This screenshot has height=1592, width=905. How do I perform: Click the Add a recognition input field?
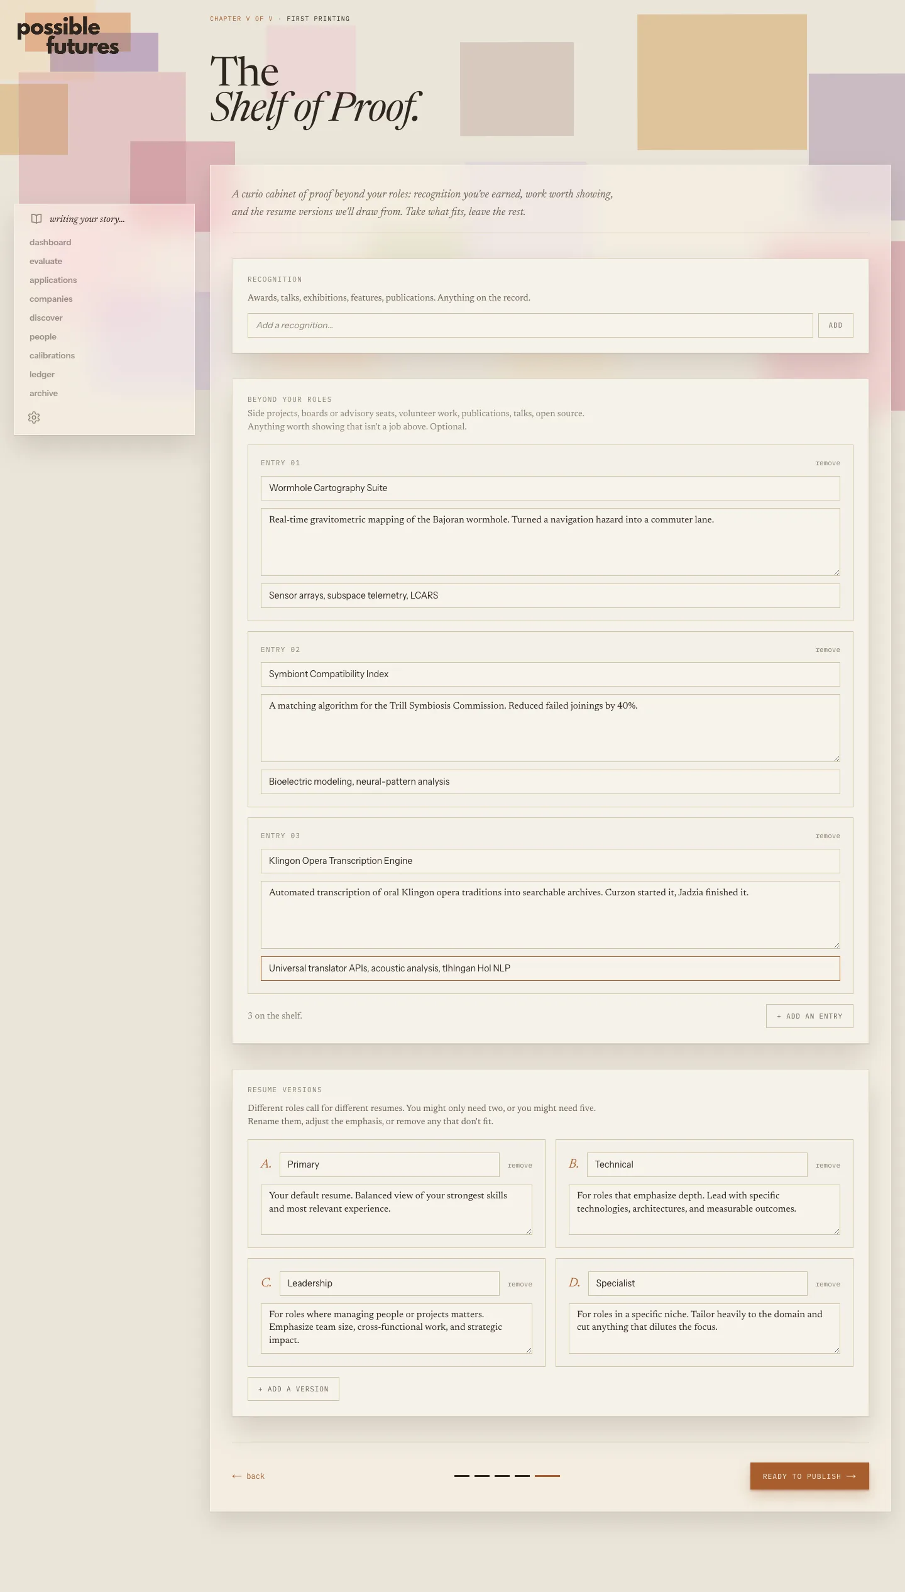(x=530, y=325)
